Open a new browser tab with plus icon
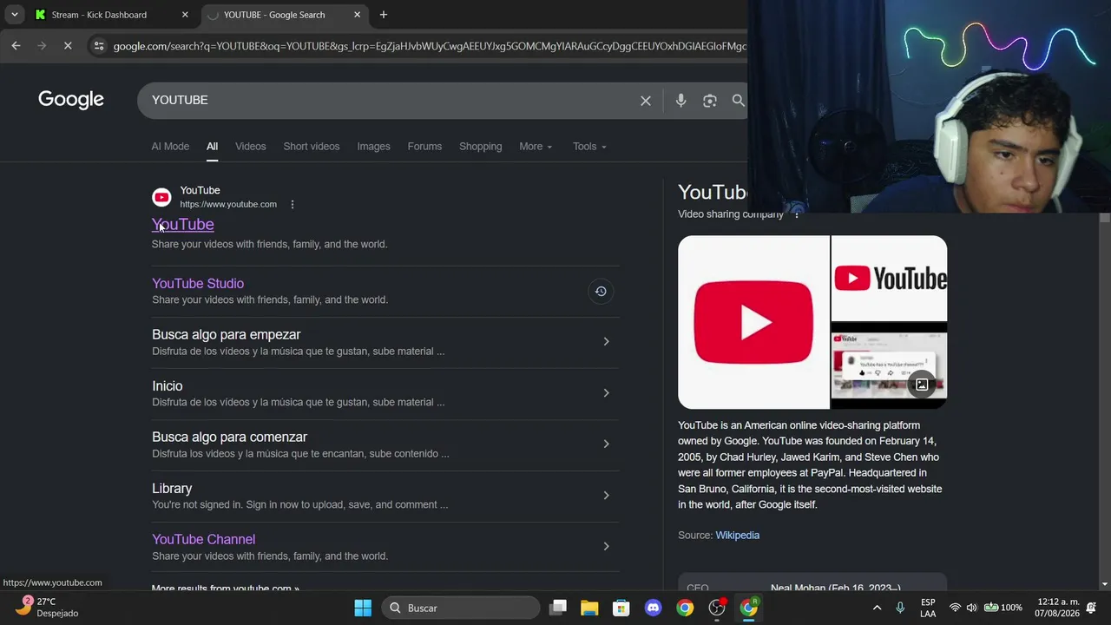Screen dimensions: 1111x625 (x=384, y=15)
